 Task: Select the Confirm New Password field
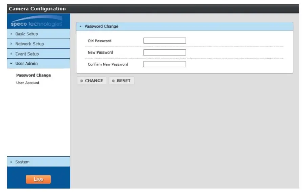[165, 64]
